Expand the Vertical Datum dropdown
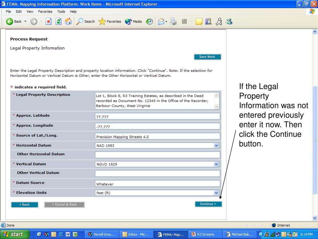 click(x=216, y=164)
